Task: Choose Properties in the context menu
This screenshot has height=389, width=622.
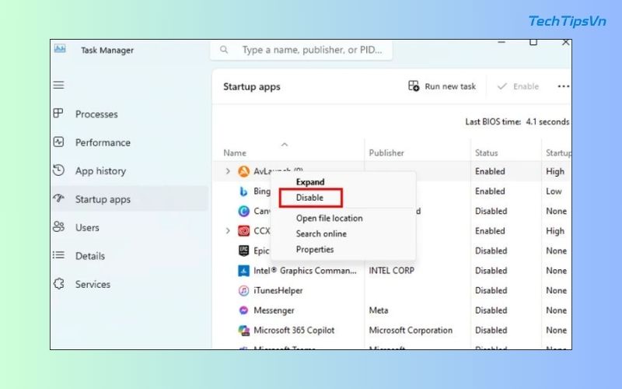Action: coord(315,250)
